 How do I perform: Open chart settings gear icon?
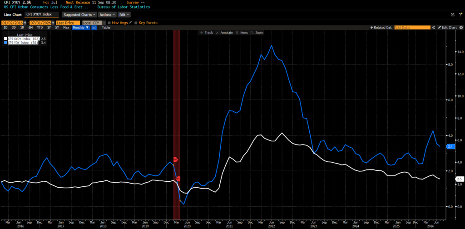pos(461,28)
